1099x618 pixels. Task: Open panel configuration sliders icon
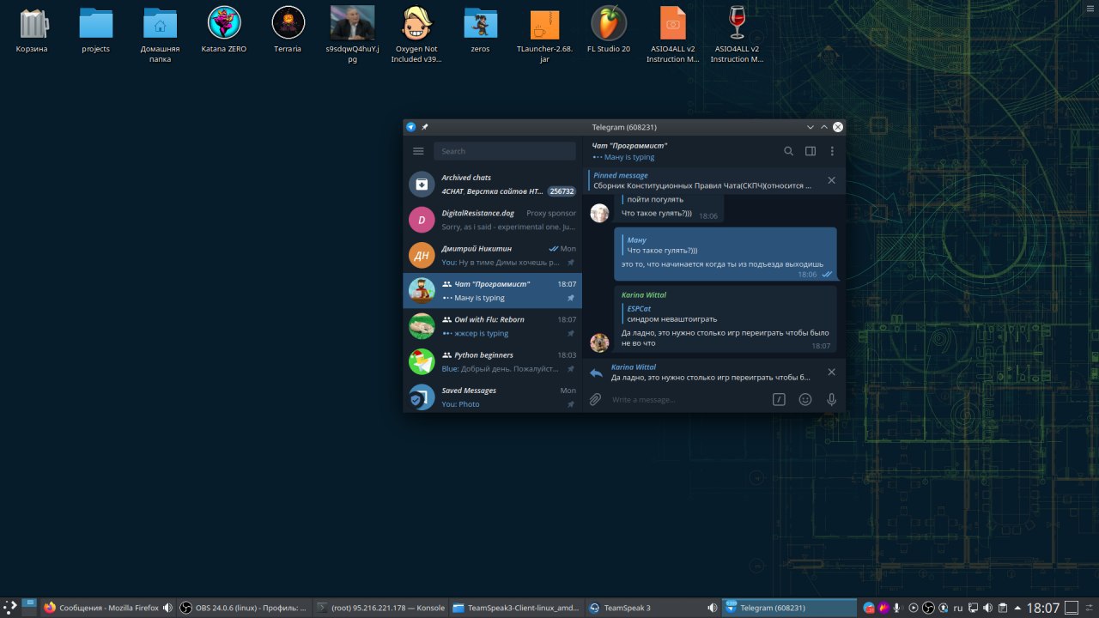click(x=1090, y=608)
